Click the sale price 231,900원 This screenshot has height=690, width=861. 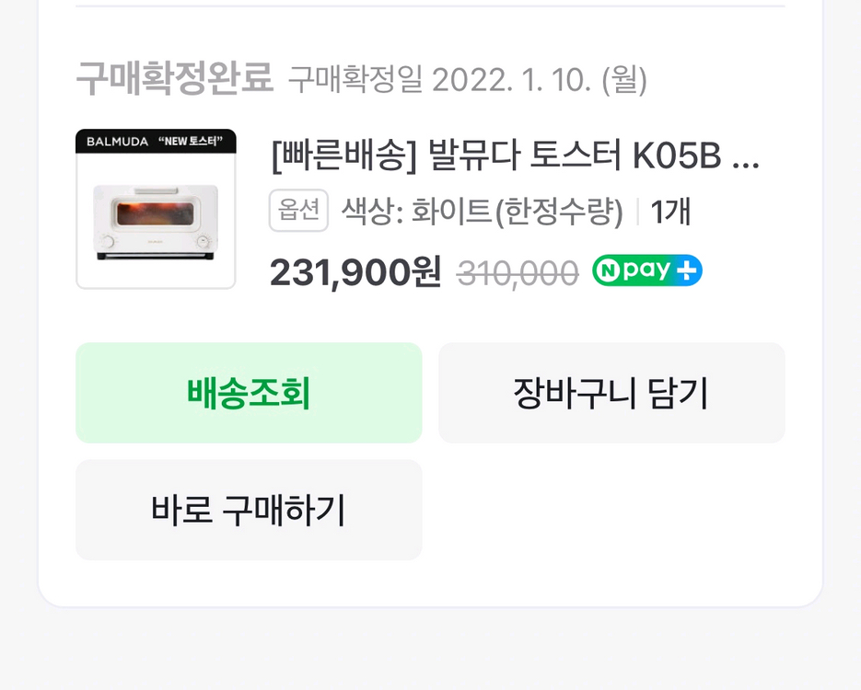(354, 272)
